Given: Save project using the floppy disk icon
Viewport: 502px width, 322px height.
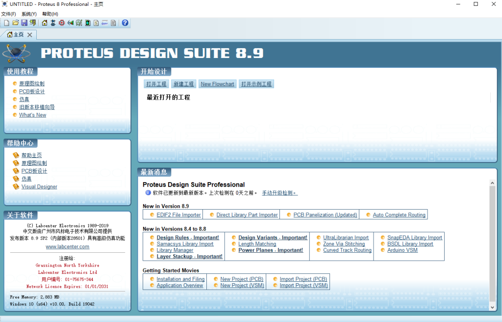Looking at the screenshot, I should point(24,23).
